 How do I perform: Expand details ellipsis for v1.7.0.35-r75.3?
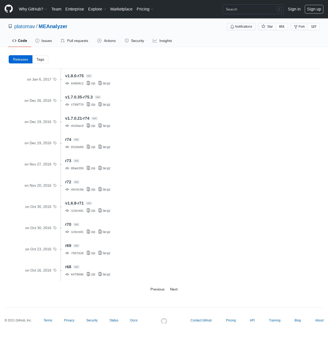[98, 97]
